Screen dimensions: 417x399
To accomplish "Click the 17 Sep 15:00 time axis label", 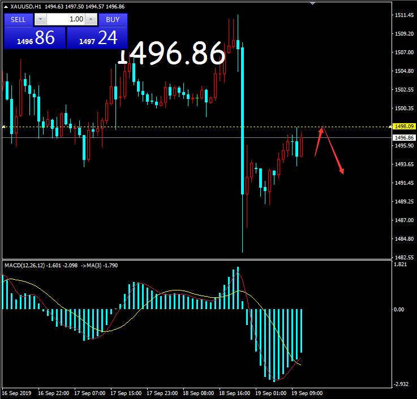I will [x=126, y=393].
